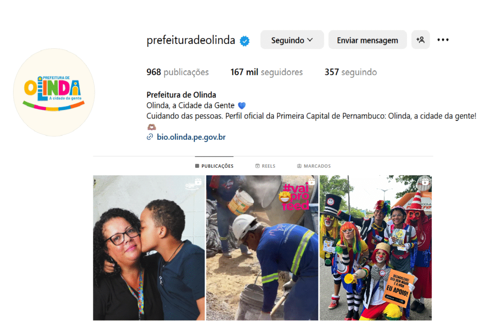This screenshot has width=495, height=323.
Task: Click the Publicações grid icon
Action: (x=197, y=166)
